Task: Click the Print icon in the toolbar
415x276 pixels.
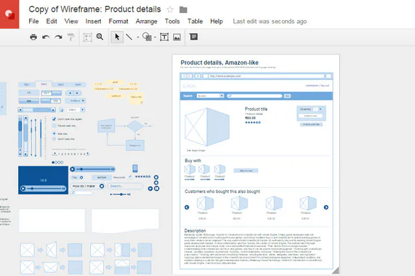Action: click(x=33, y=37)
